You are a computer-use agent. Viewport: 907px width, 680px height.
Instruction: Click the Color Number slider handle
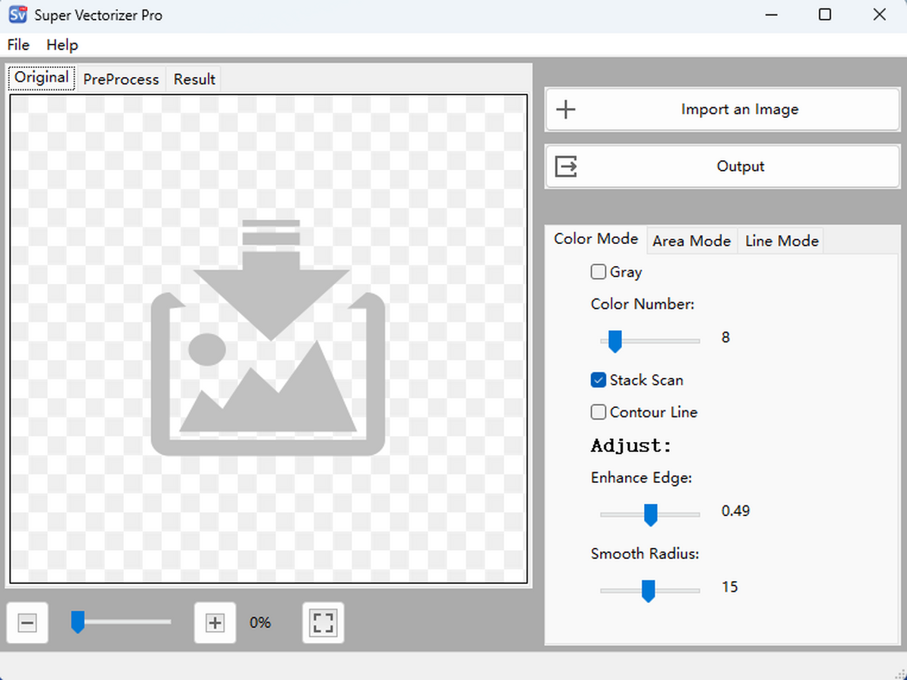614,341
